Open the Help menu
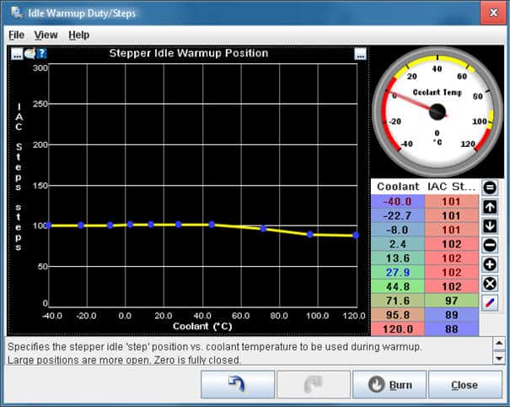The image size is (510, 407). point(78,35)
